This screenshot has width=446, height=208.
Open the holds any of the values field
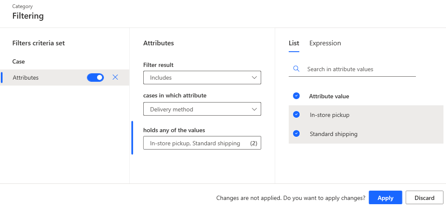click(202, 143)
